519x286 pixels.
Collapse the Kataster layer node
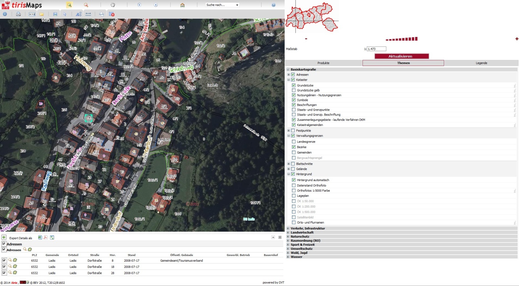(289, 79)
